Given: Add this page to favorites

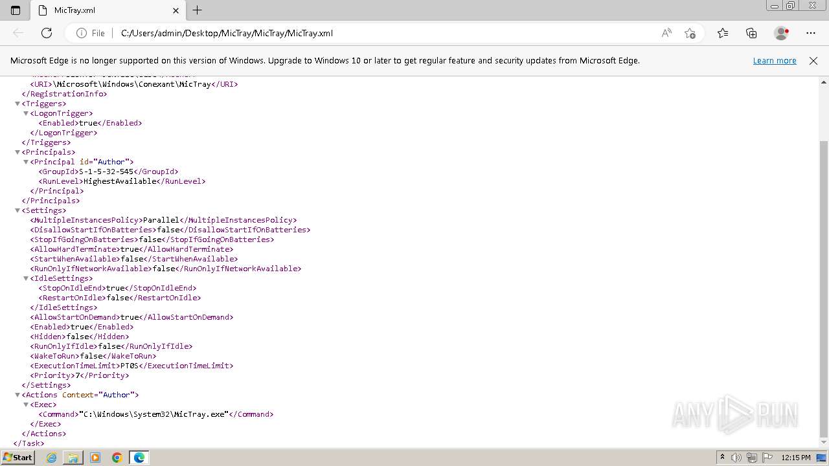Looking at the screenshot, I should [x=690, y=33].
